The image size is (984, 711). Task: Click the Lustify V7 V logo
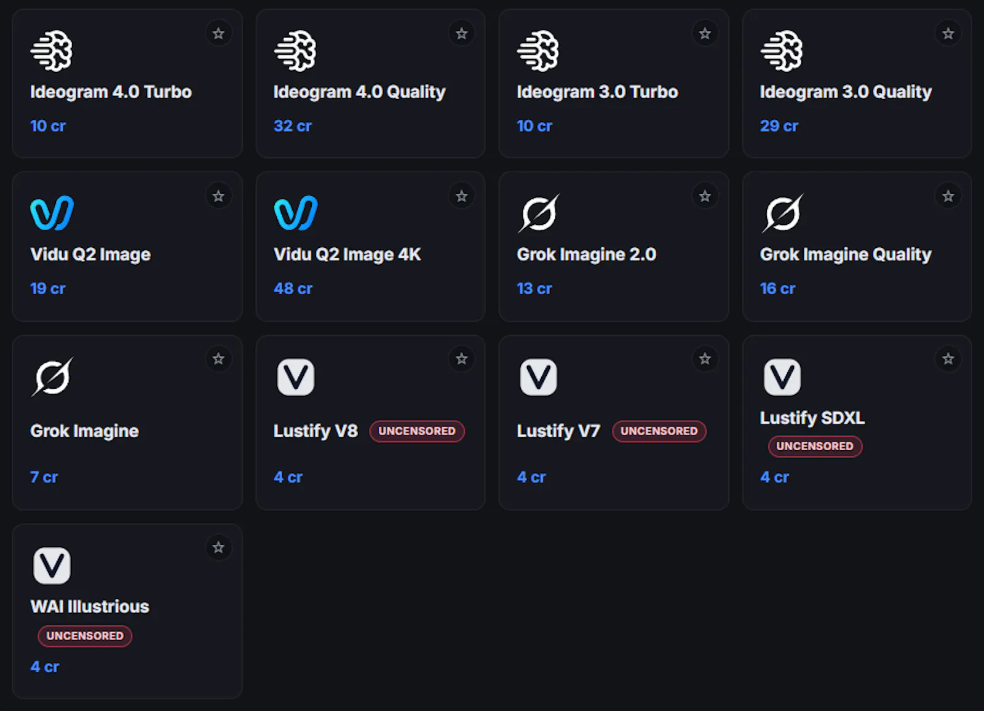click(x=539, y=377)
